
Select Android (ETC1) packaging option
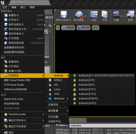click(x=102, y=89)
